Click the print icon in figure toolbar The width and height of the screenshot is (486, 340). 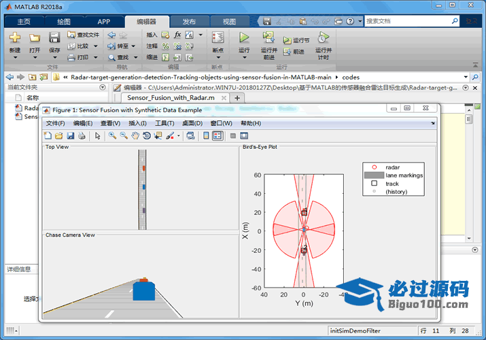(x=82, y=136)
